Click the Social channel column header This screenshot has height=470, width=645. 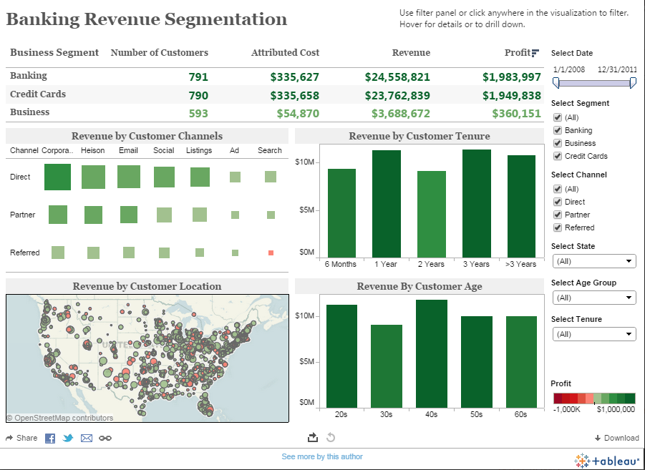tap(164, 150)
